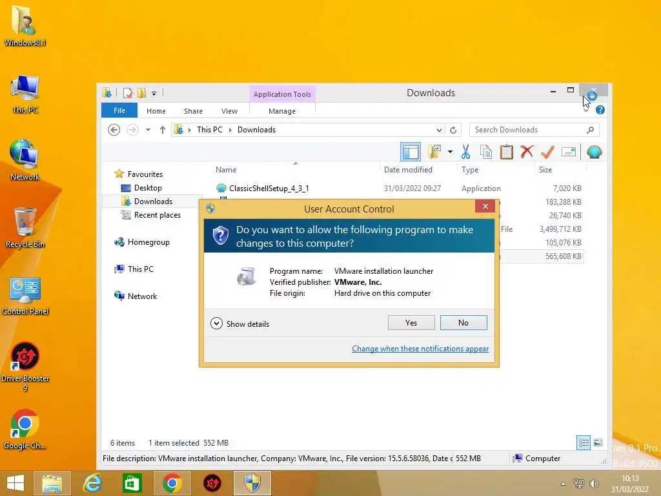Switch to the Home ribbon tab
661x496 pixels.
pos(156,111)
